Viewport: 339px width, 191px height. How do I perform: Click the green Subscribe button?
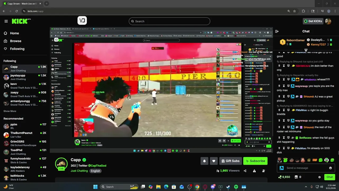(x=255, y=161)
